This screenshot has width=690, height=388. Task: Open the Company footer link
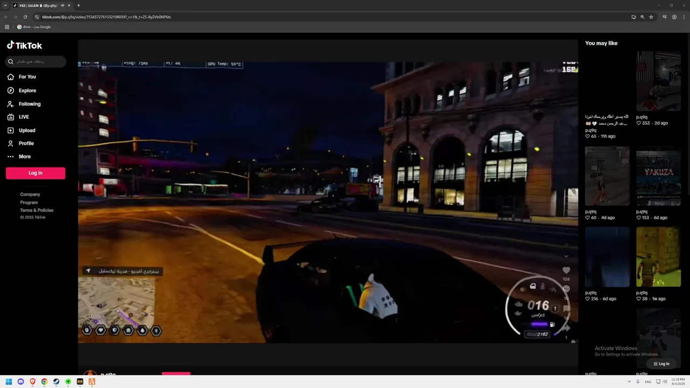pos(30,195)
